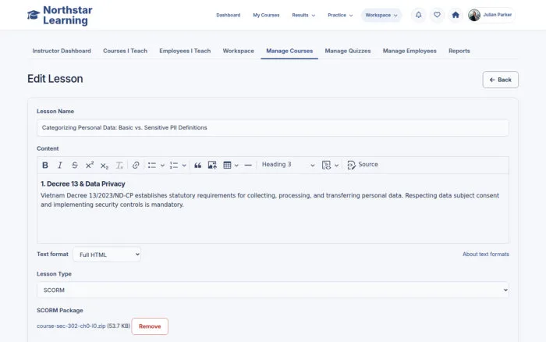Open the Heading 3 style dropdown

[289, 165]
